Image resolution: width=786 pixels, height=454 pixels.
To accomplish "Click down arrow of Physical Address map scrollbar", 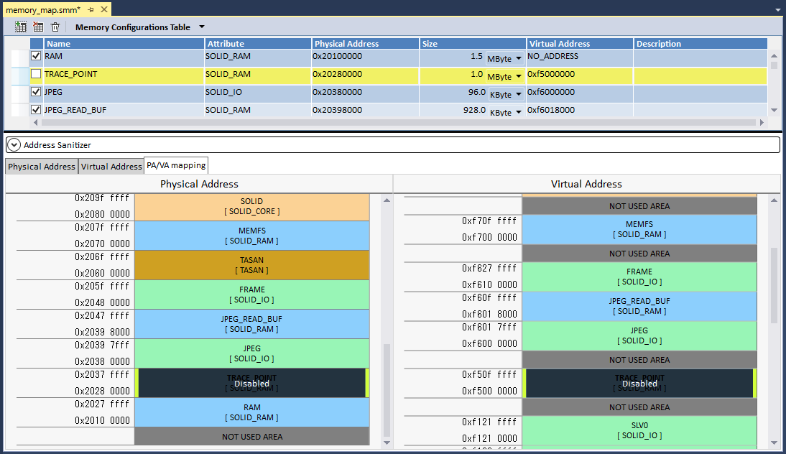I will pos(387,442).
